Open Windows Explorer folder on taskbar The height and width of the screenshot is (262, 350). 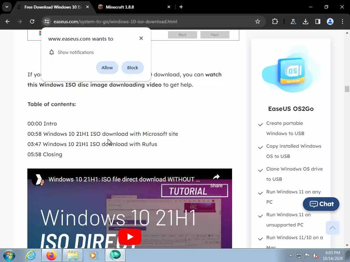72,255
